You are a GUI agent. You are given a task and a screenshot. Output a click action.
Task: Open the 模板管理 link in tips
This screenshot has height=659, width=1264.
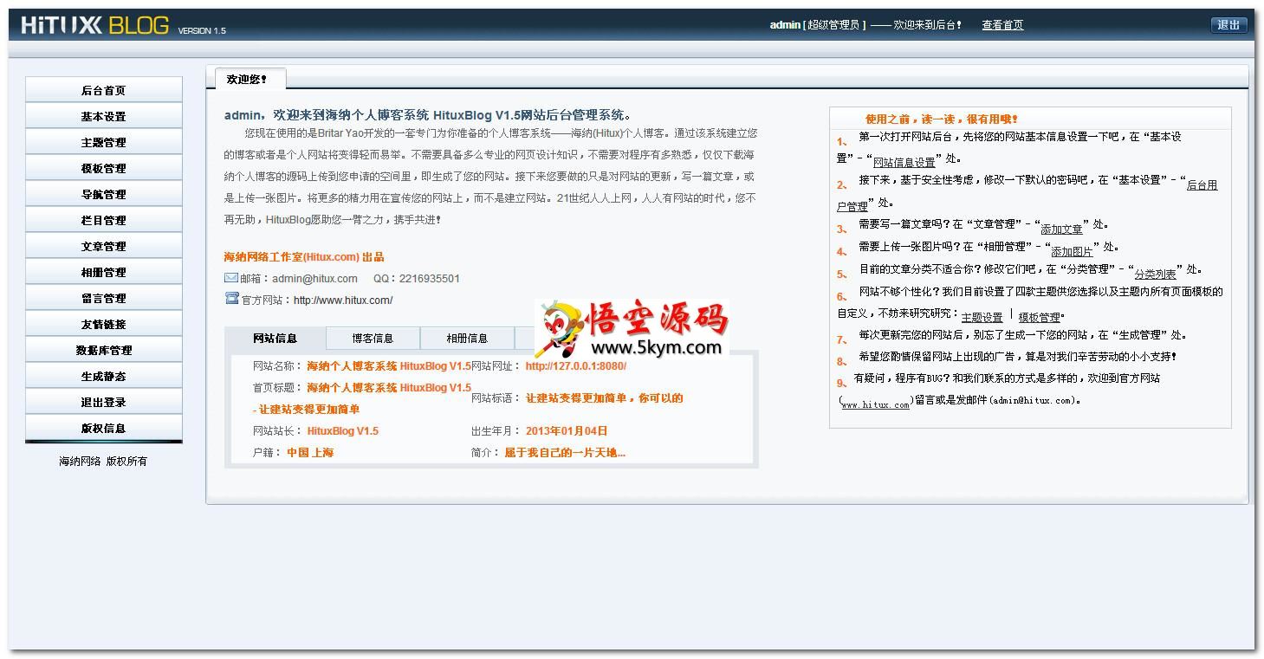1039,318
